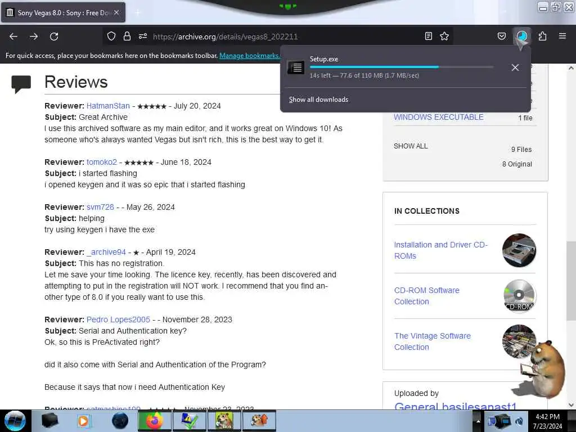Viewport: 576px width, 432px height.
Task: Click the downloads progress toolbar icon
Action: 522,36
